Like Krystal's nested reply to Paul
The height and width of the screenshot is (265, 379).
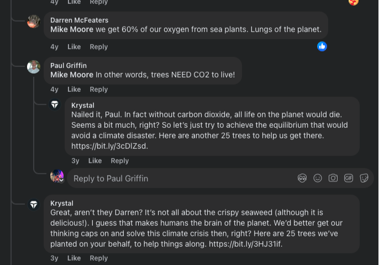point(95,161)
